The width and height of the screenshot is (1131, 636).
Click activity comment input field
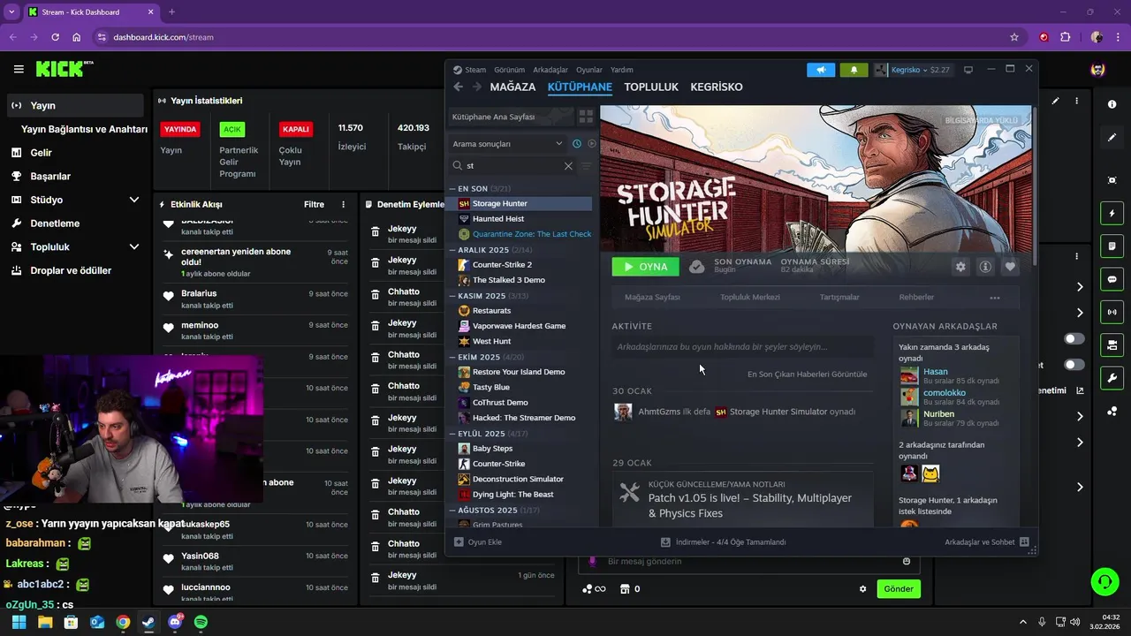(x=743, y=347)
